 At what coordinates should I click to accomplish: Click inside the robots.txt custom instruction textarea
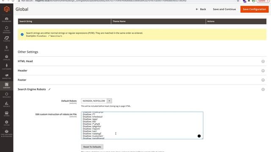(x=142, y=125)
